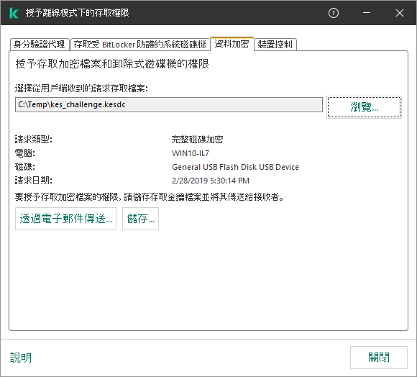Viewport: 417px width, 377px height.
Task: Minimize the offline access window
Action: pos(367,13)
